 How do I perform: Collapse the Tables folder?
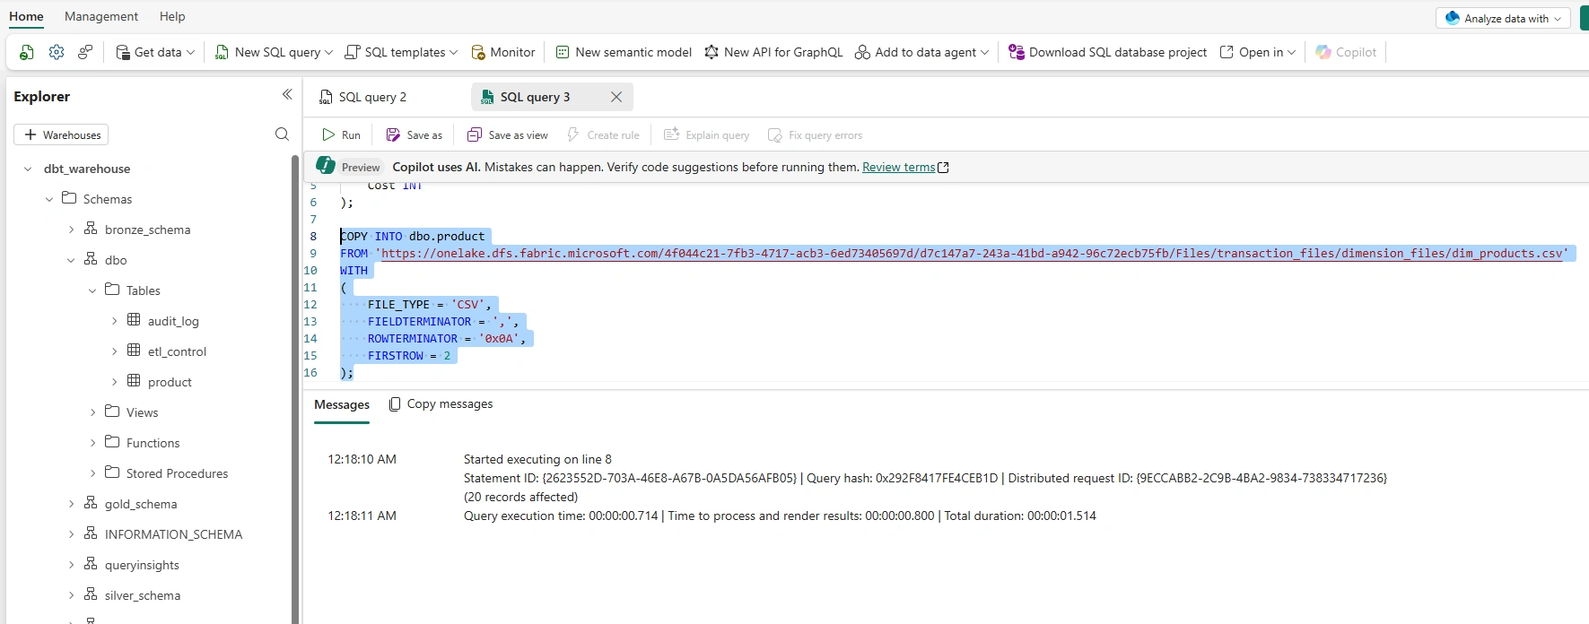tap(92, 290)
